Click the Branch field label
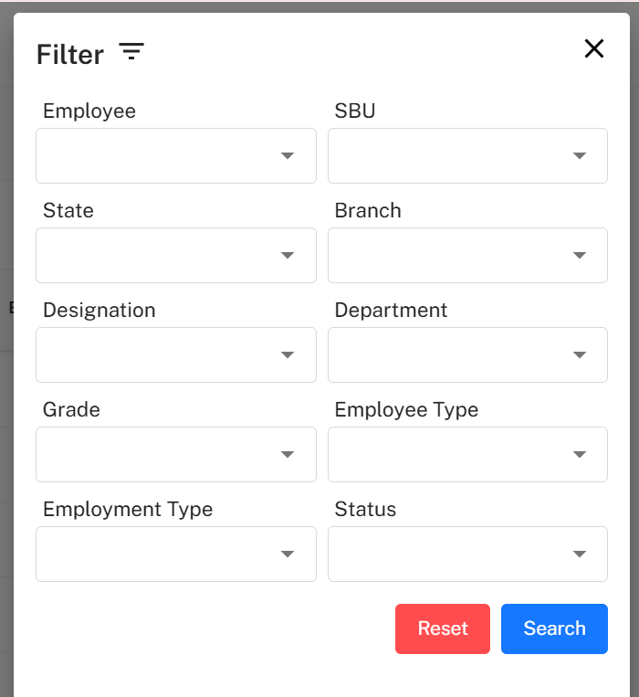The image size is (639, 697). pos(368,210)
